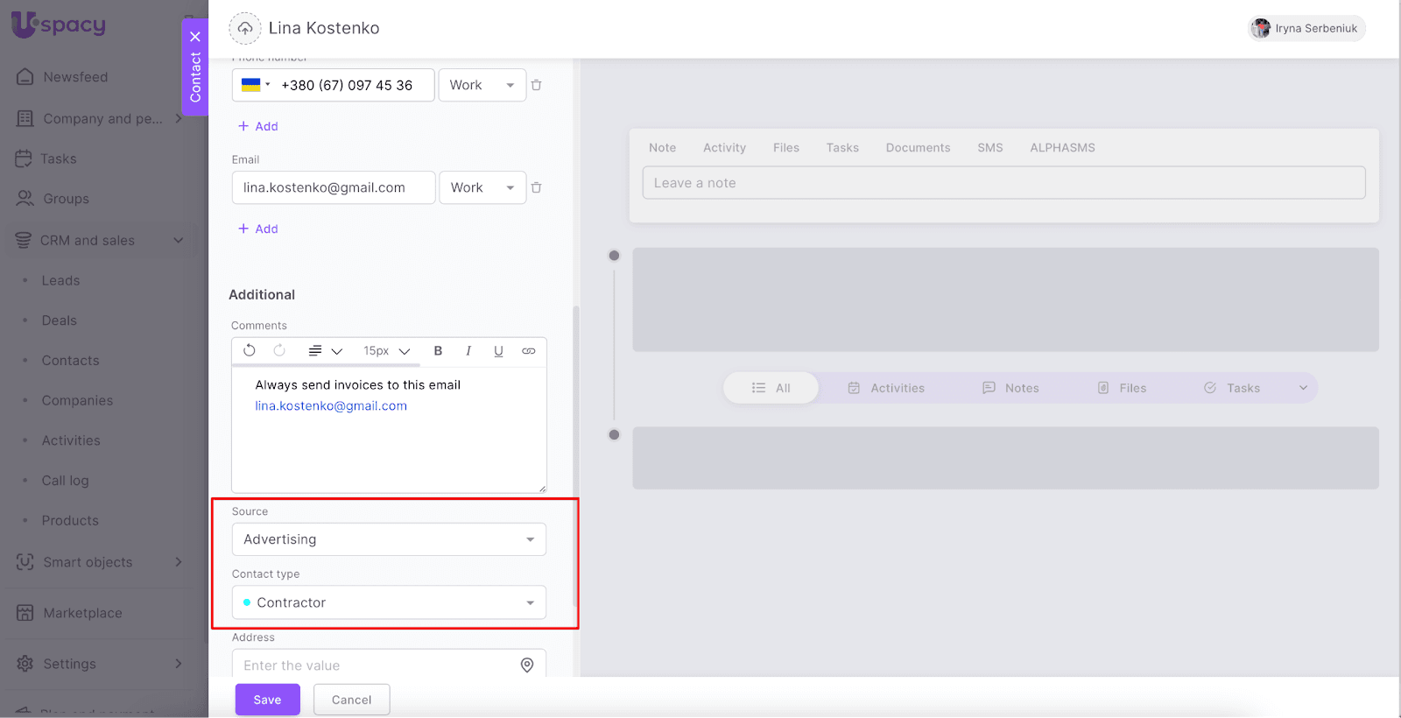Open the phone type Work dropdown
The height and width of the screenshot is (718, 1401).
click(x=482, y=85)
